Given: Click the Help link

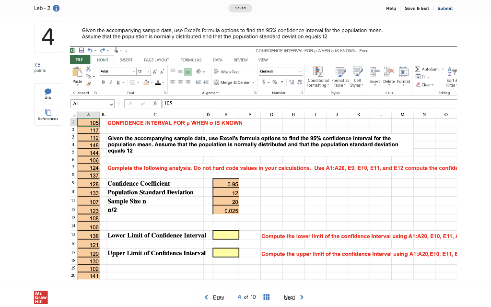Looking at the screenshot, I should [391, 9].
